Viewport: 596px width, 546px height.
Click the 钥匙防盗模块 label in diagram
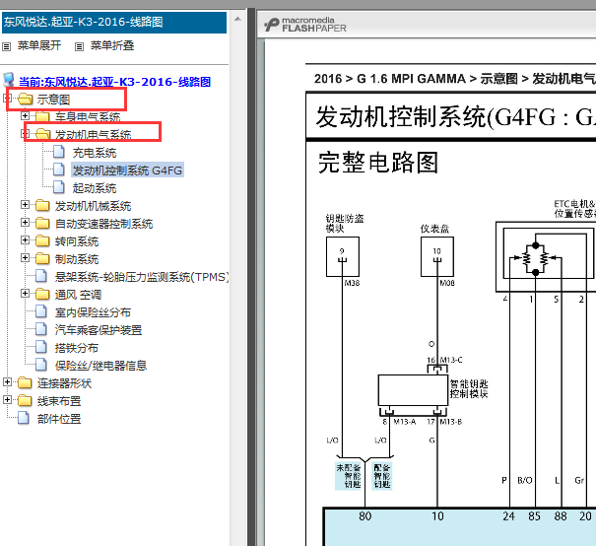pos(345,223)
